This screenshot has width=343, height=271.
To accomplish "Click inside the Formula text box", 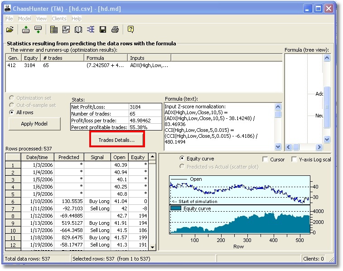I will pos(219,126).
